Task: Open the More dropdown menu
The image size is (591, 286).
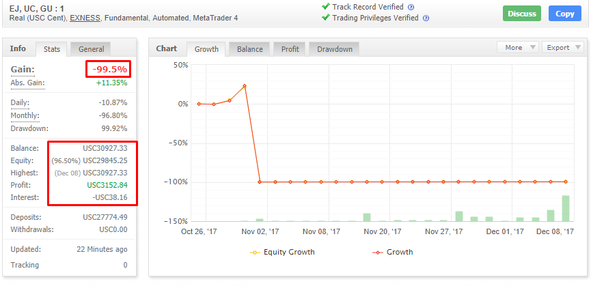Action: 517,48
